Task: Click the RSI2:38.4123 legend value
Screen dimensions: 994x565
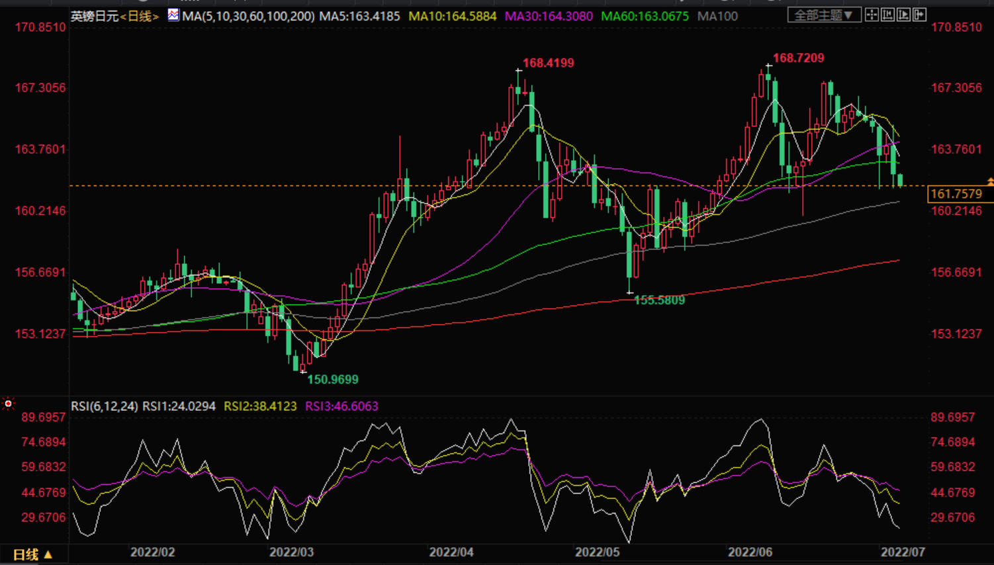Action: coord(260,406)
